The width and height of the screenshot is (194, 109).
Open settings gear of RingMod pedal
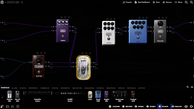click(65, 17)
